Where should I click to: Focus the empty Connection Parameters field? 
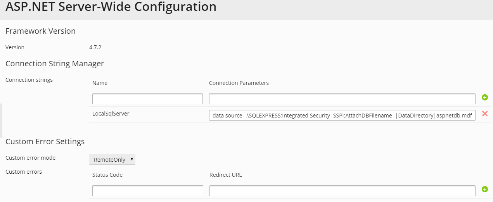point(342,99)
